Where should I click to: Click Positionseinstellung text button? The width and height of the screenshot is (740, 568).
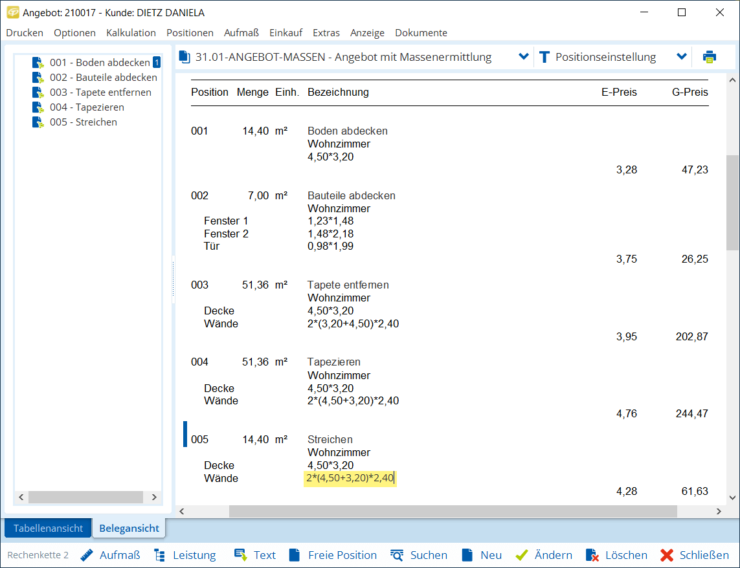pos(605,57)
